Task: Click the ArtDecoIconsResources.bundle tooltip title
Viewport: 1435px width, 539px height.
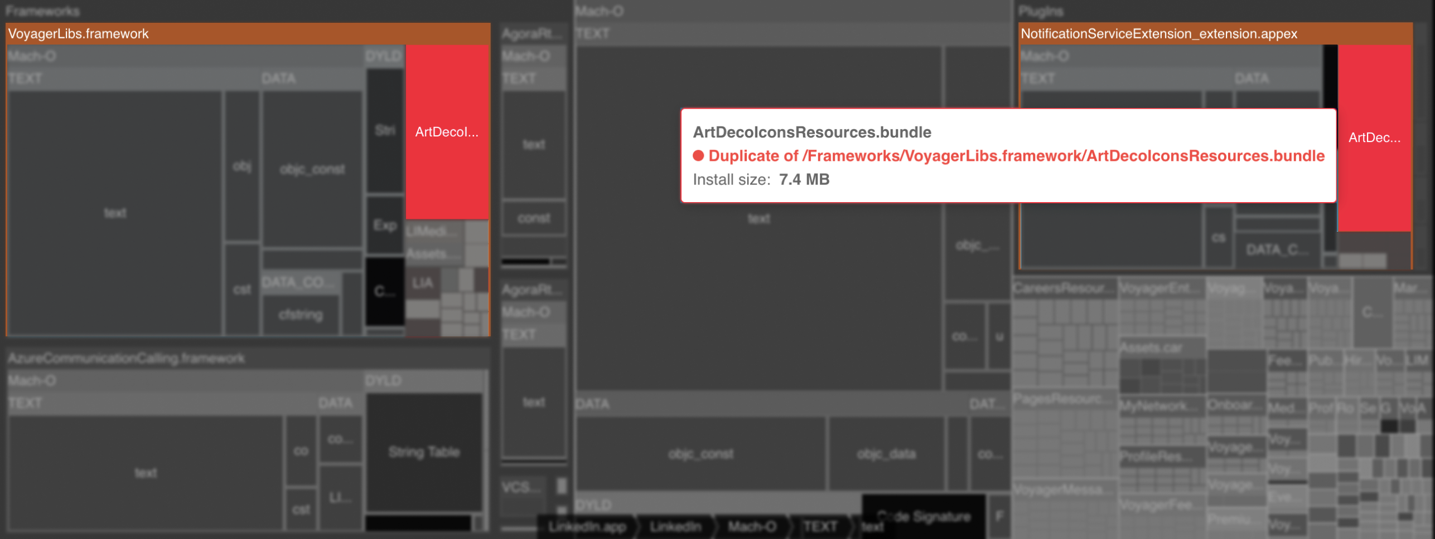Action: tap(811, 132)
